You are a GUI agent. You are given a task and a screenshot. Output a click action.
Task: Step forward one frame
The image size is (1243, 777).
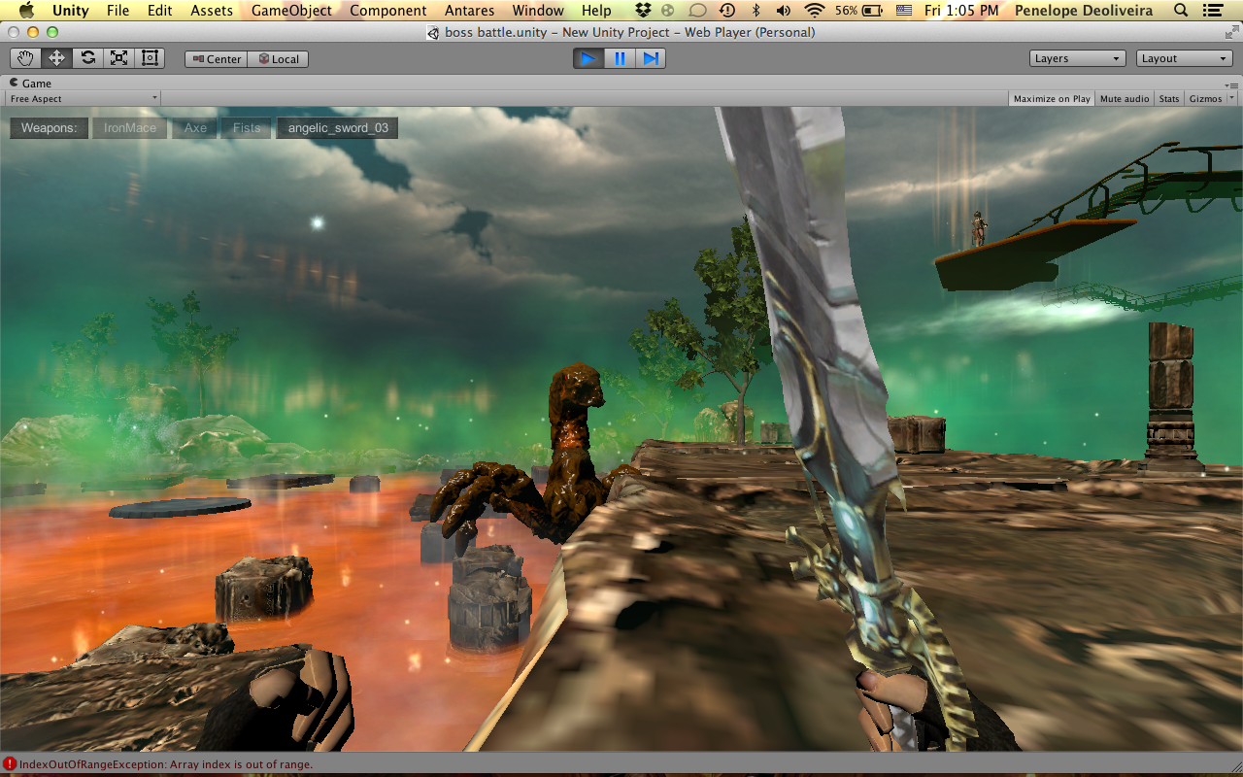(651, 59)
